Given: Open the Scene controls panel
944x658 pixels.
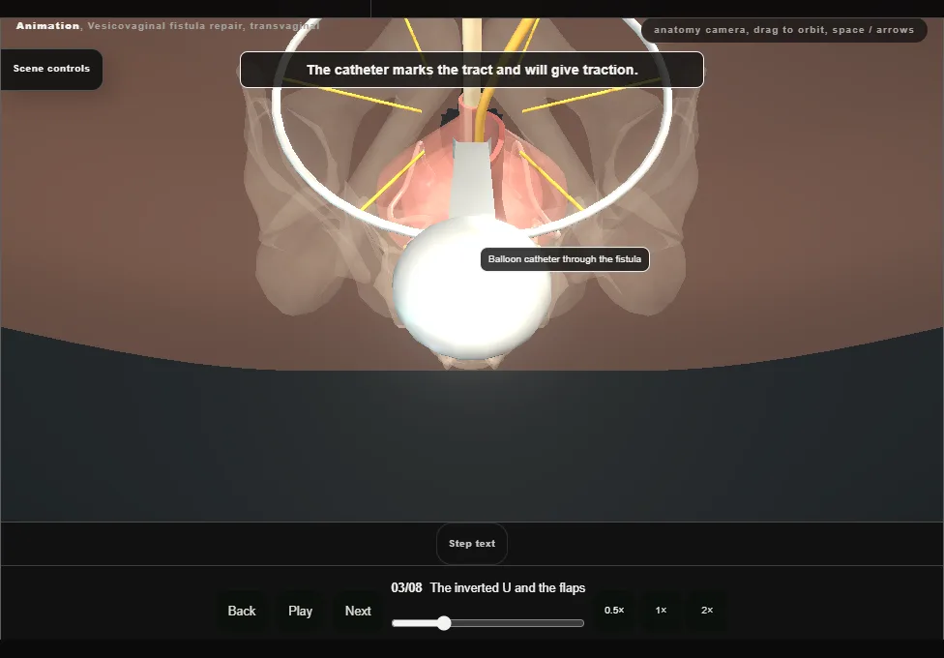Looking at the screenshot, I should coord(51,70).
